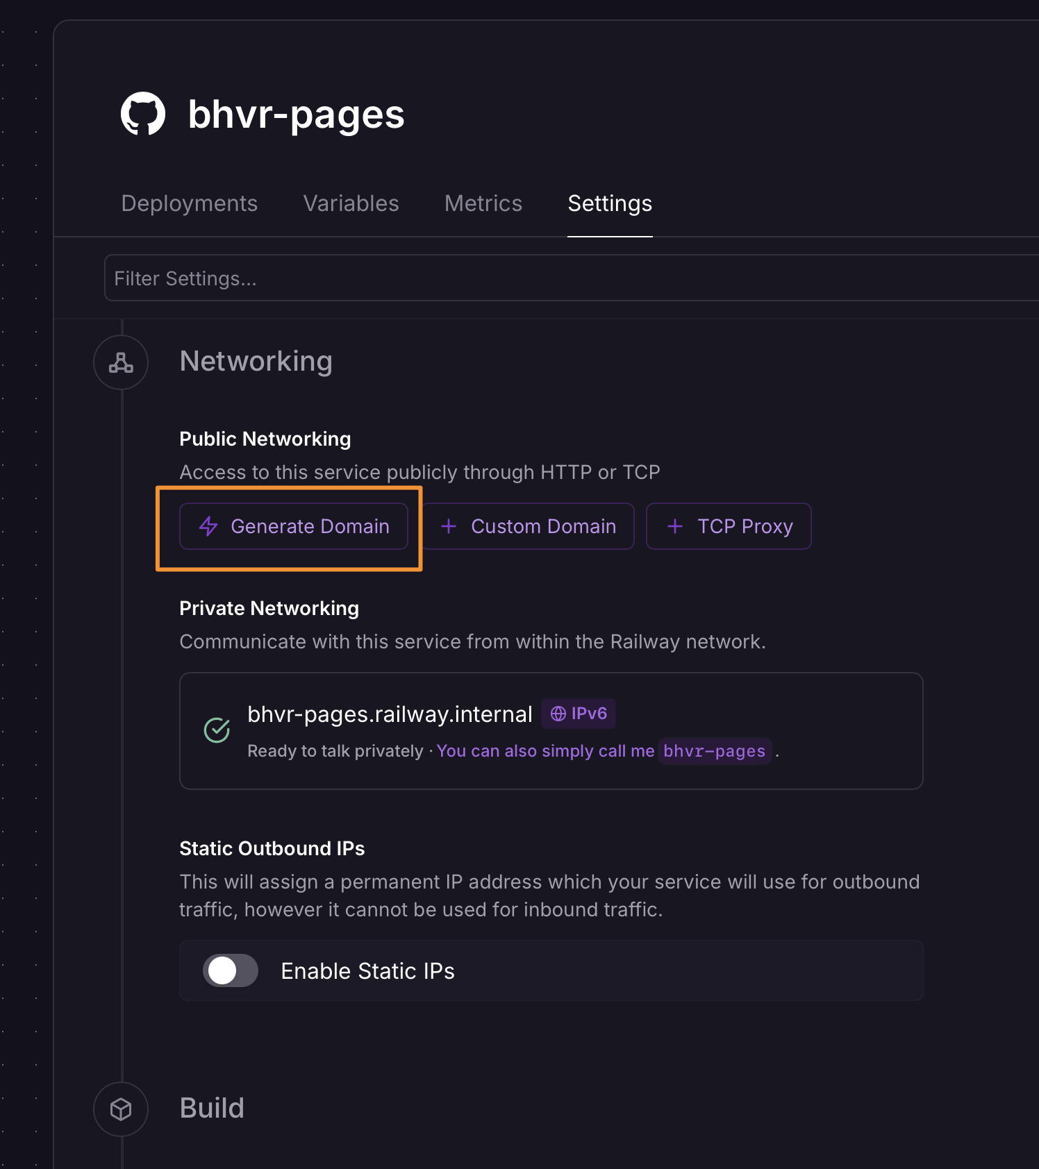Click the bhvr-pages service title

pos(296,115)
